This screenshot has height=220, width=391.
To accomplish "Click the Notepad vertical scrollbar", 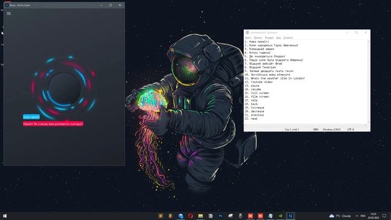I will (368, 82).
